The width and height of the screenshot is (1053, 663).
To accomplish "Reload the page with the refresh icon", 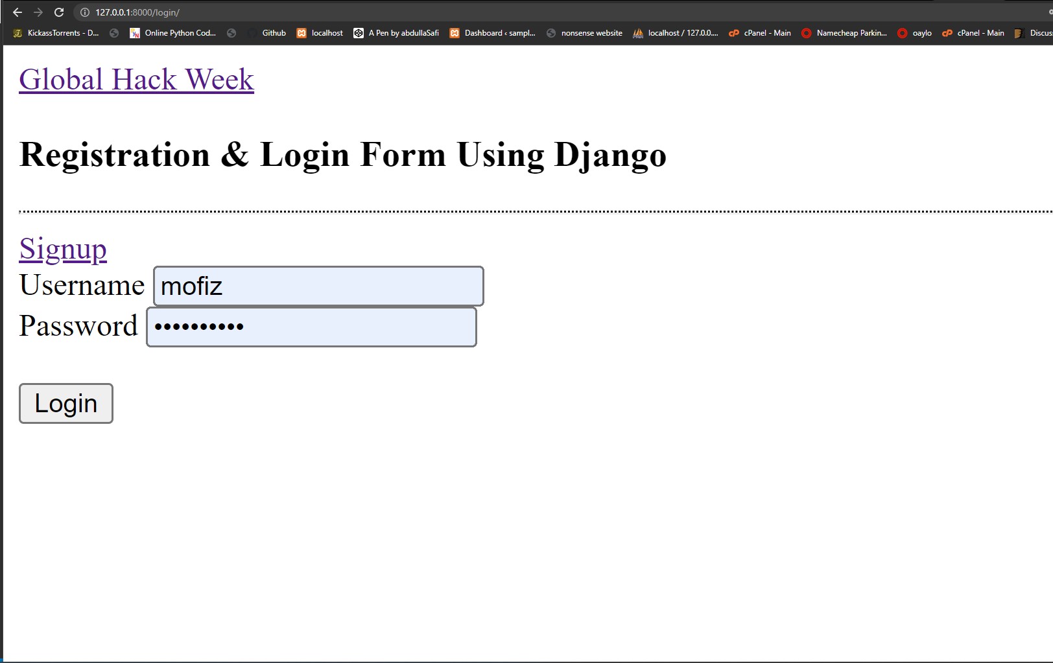I will 59,12.
